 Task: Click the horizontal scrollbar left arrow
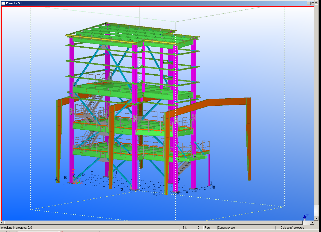(2, 223)
